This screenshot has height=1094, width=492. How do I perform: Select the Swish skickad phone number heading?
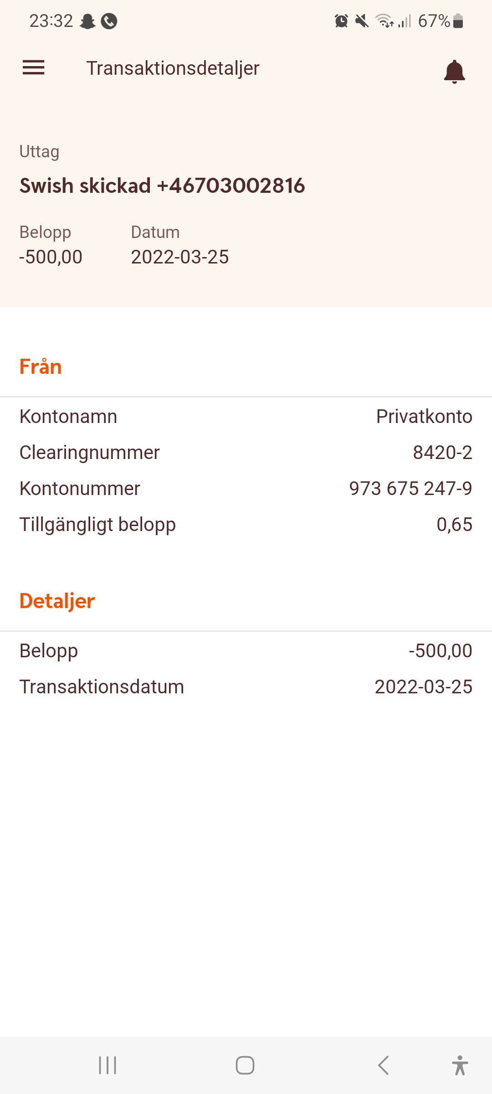(162, 186)
